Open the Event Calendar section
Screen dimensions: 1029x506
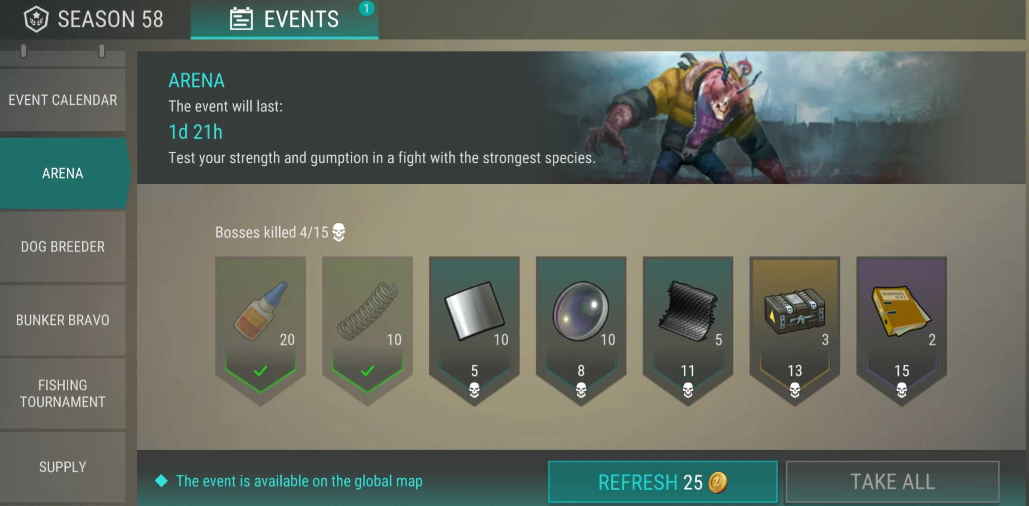pos(63,100)
